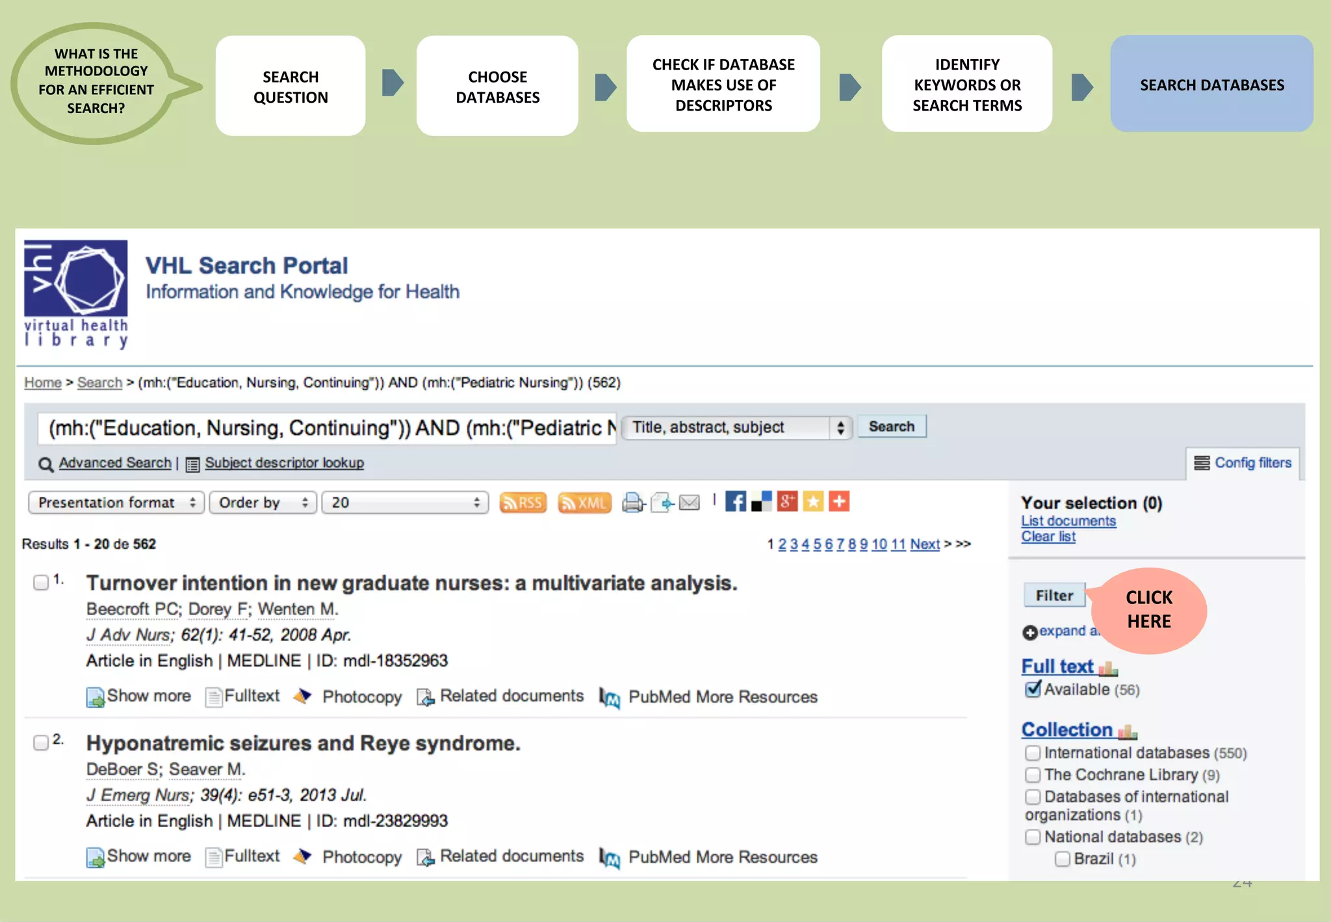Screen dimensions: 1331x922
Task: Check The Cochrane Library filter
Action: point(1033,775)
